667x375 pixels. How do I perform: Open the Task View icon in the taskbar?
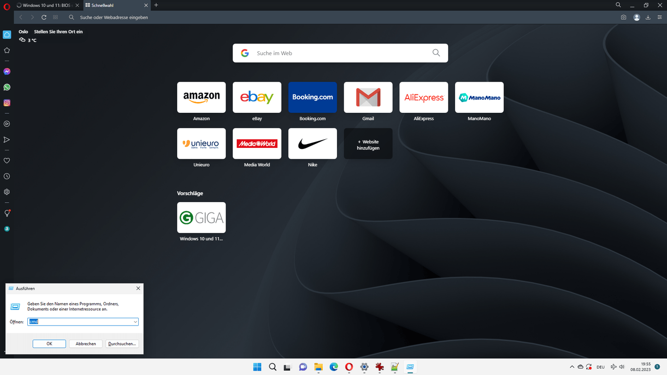pyautogui.click(x=288, y=367)
